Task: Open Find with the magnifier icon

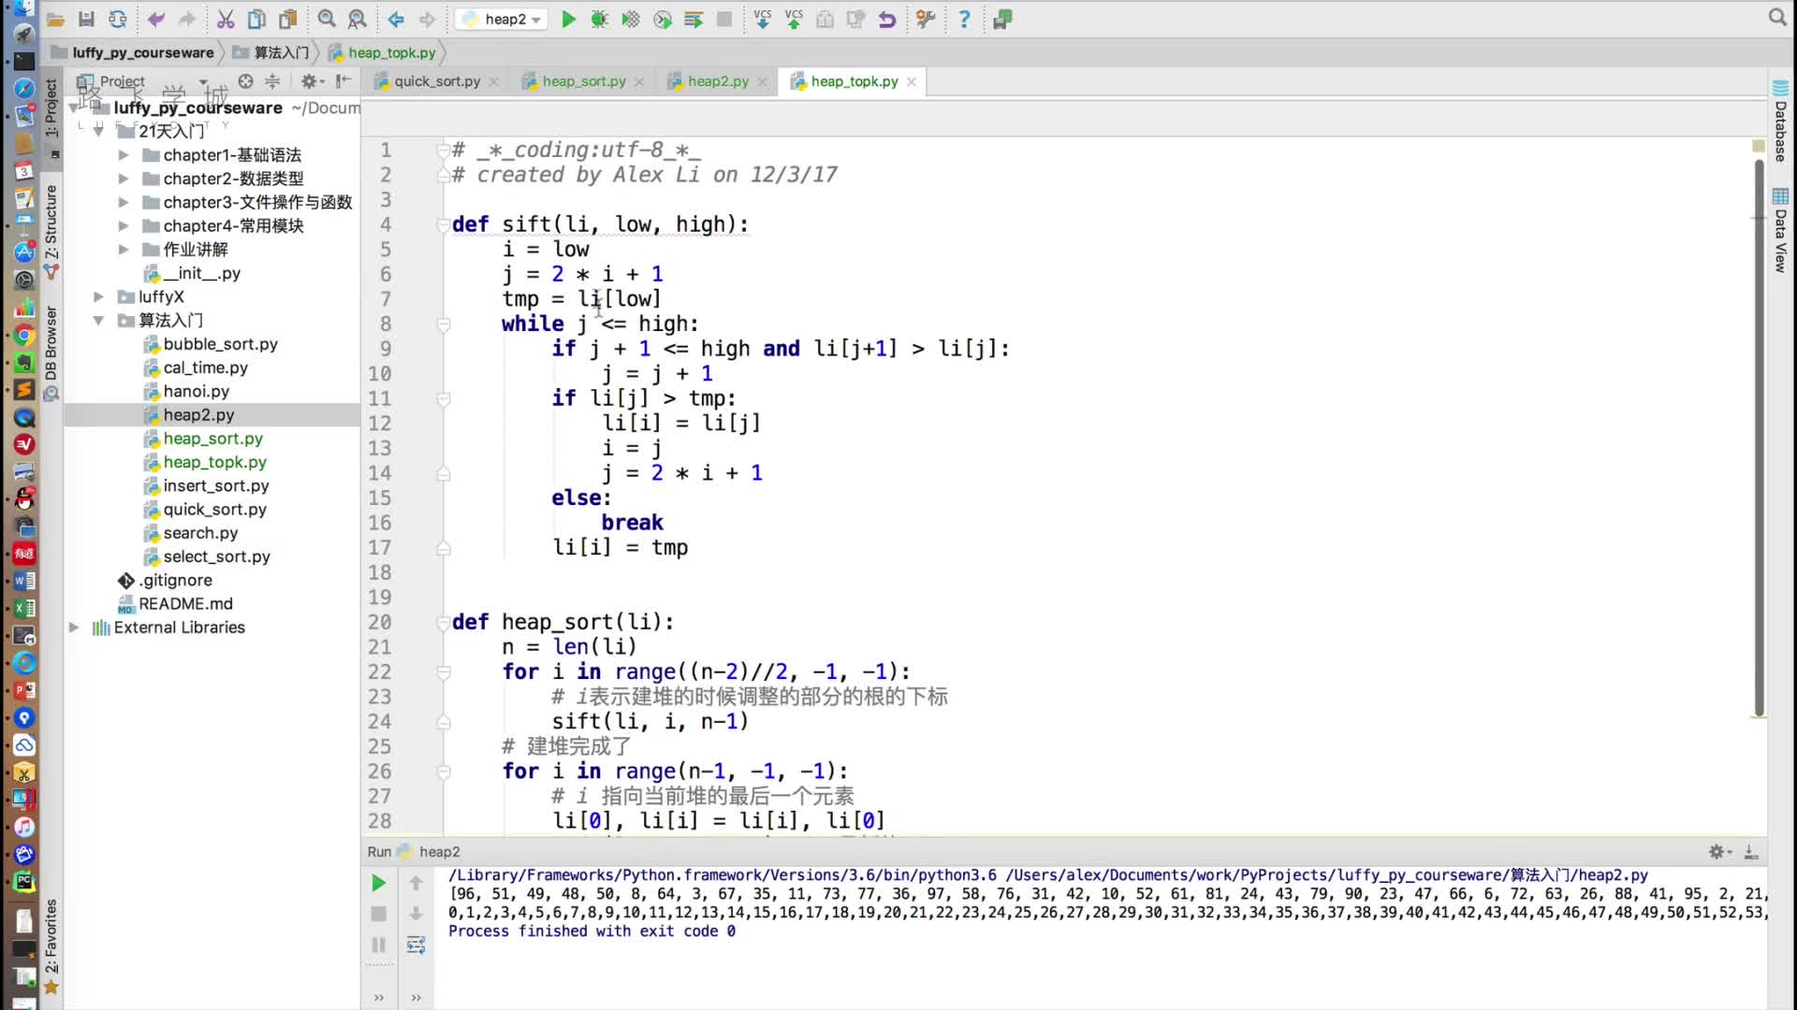Action: click(x=326, y=19)
